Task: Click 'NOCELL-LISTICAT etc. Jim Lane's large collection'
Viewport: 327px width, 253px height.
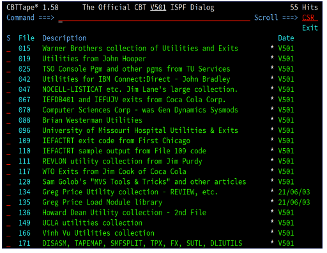Action: [x=140, y=89]
